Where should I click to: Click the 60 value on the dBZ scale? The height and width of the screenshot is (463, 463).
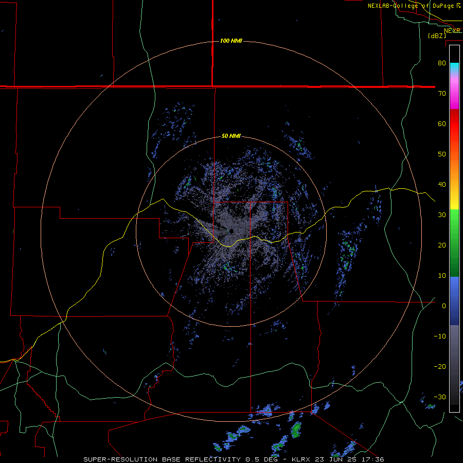point(442,123)
